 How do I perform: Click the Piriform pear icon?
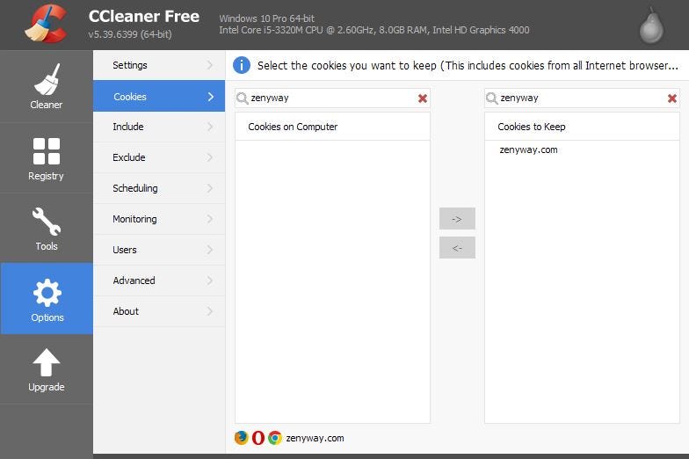click(x=651, y=26)
